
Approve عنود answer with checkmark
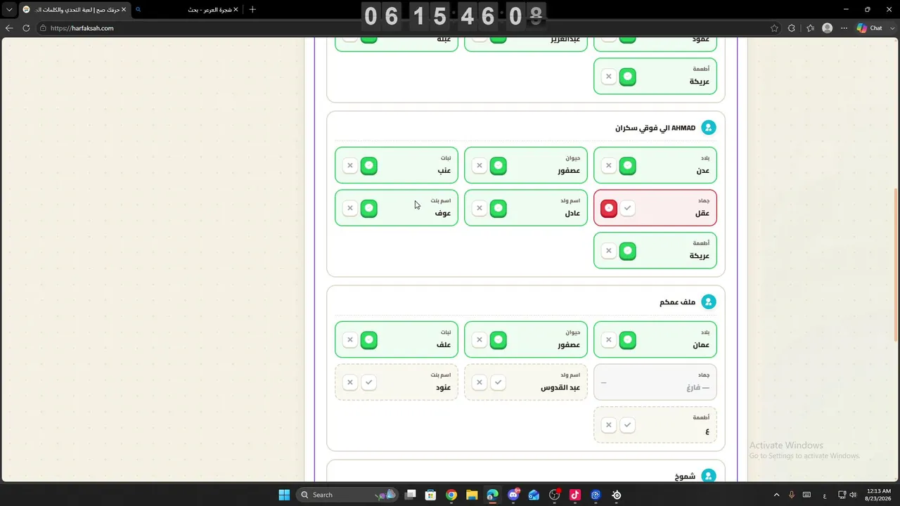point(368,383)
